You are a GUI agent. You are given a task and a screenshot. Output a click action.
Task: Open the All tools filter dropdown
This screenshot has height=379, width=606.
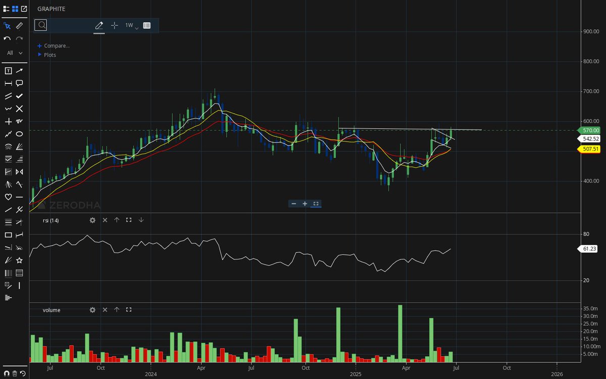[x=15, y=53]
